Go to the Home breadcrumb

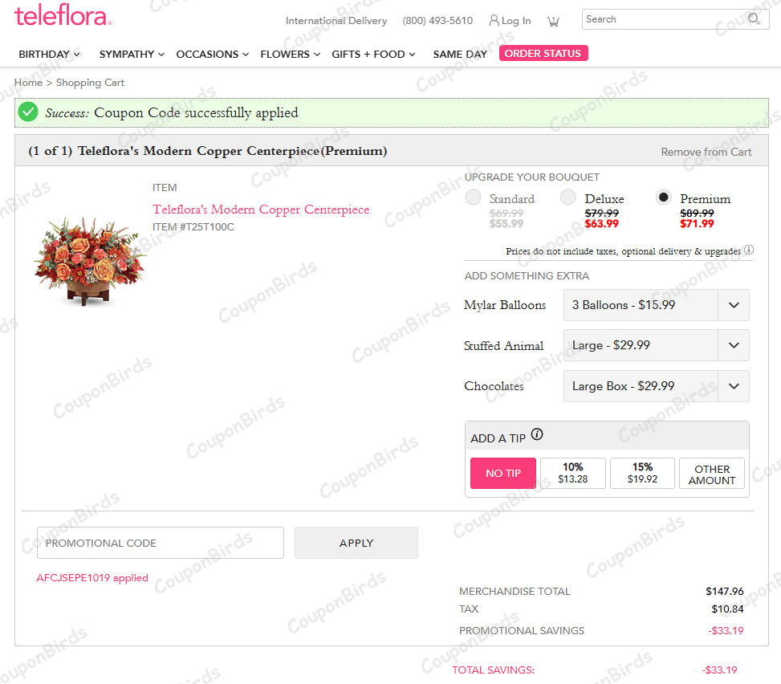(x=28, y=83)
